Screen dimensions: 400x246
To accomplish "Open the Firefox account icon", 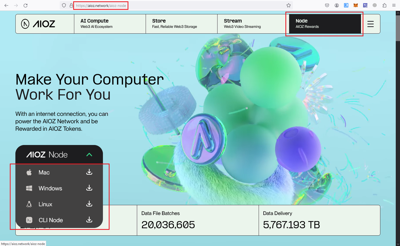I will pyautogui.click(x=337, y=5).
